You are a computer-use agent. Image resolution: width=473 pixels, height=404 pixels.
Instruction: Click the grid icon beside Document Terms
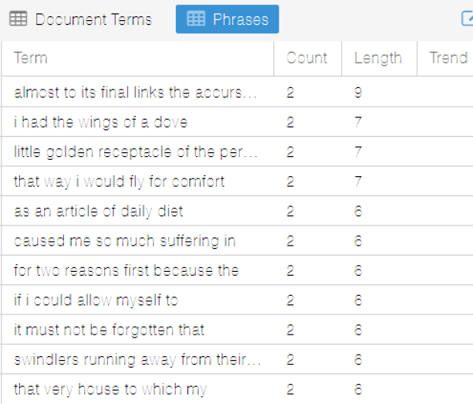click(x=18, y=19)
